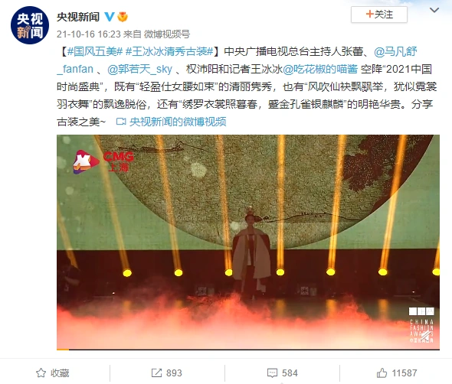The image size is (452, 384).
Task: Play the video thumbnail of the stage
Action: pos(248,242)
